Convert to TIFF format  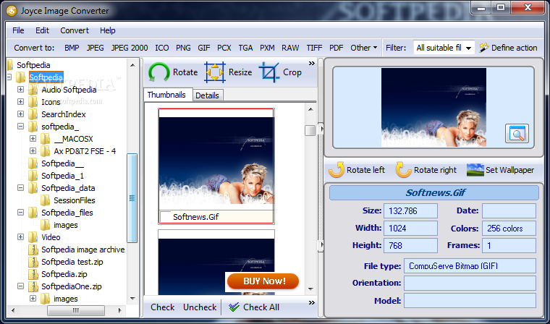pyautogui.click(x=314, y=48)
